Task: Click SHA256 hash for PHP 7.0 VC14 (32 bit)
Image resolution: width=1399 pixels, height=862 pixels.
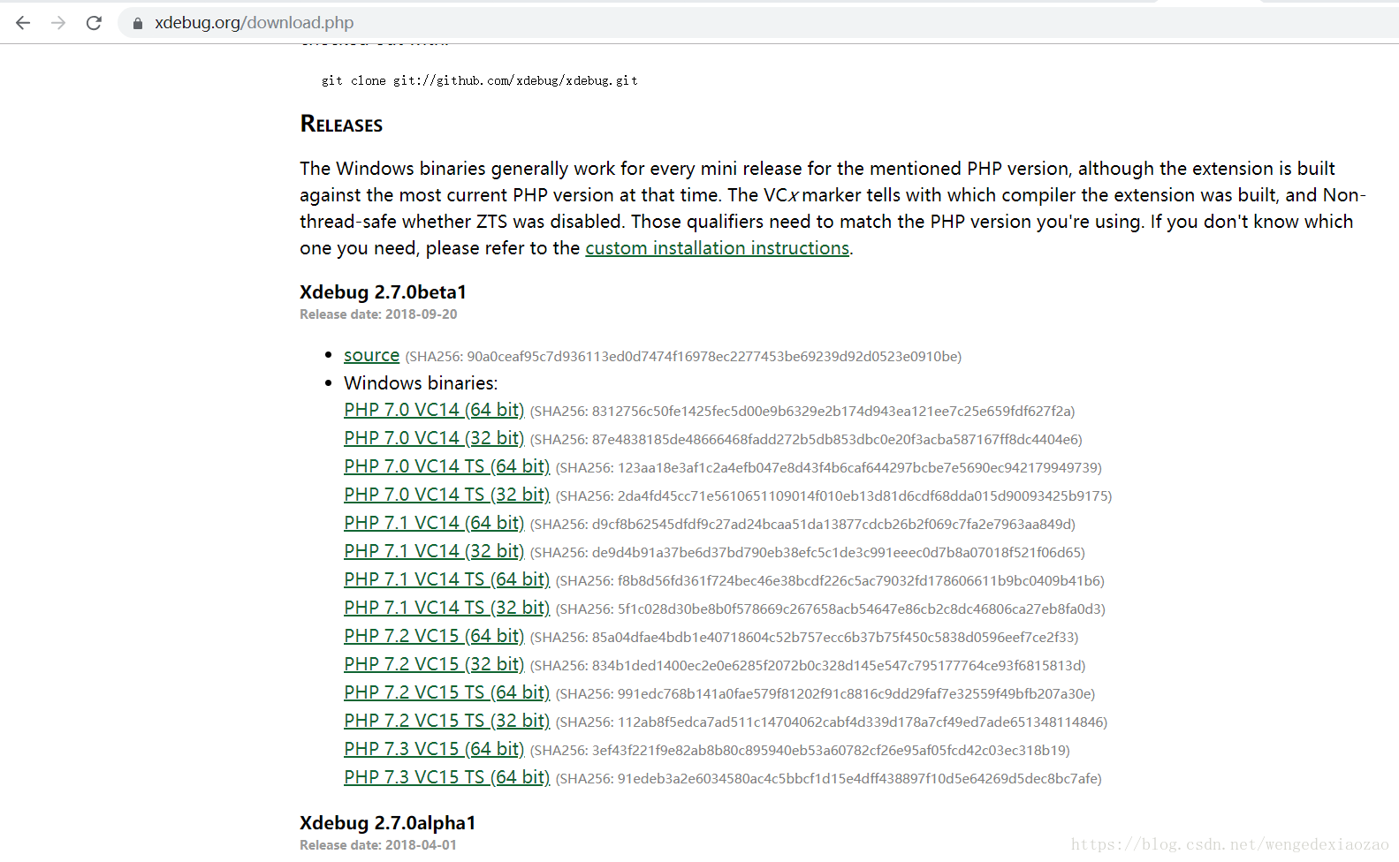Action: [806, 440]
